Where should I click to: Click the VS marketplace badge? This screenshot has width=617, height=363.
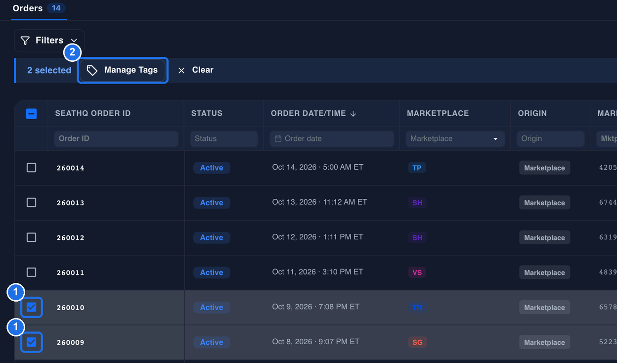click(417, 272)
